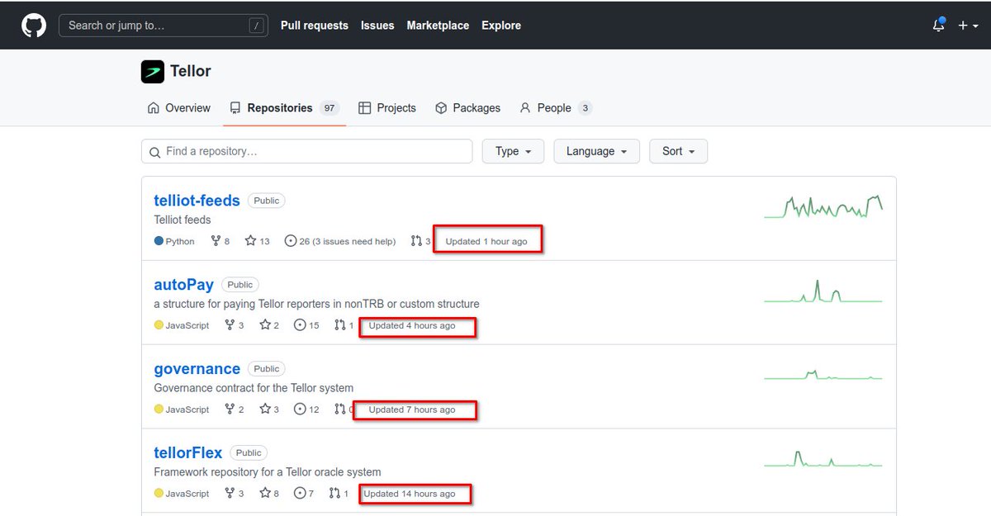
Task: Open telliot-feeds 26 issues link
Action: (x=340, y=241)
